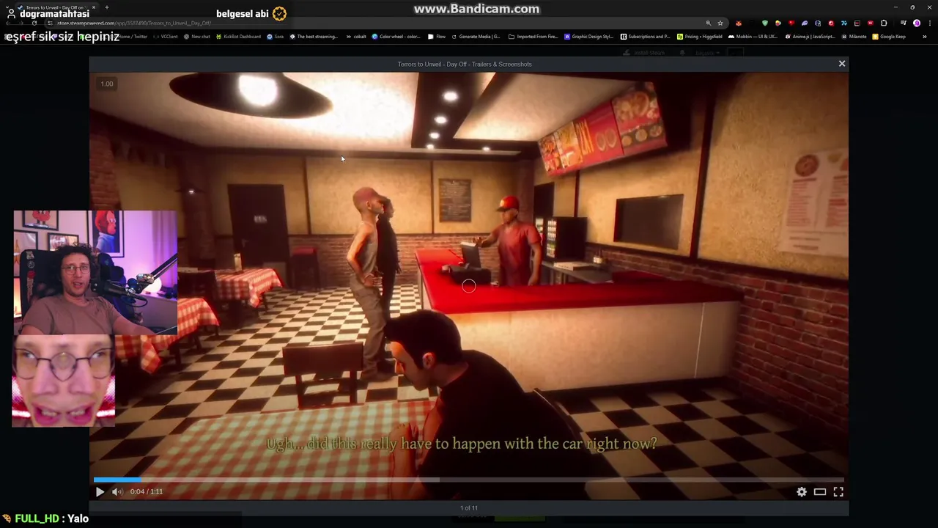Click the 1 of 11 media counter

tap(469, 507)
